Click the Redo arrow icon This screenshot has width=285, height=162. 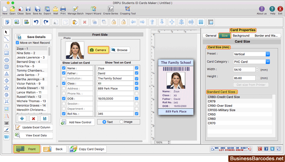tap(46, 22)
